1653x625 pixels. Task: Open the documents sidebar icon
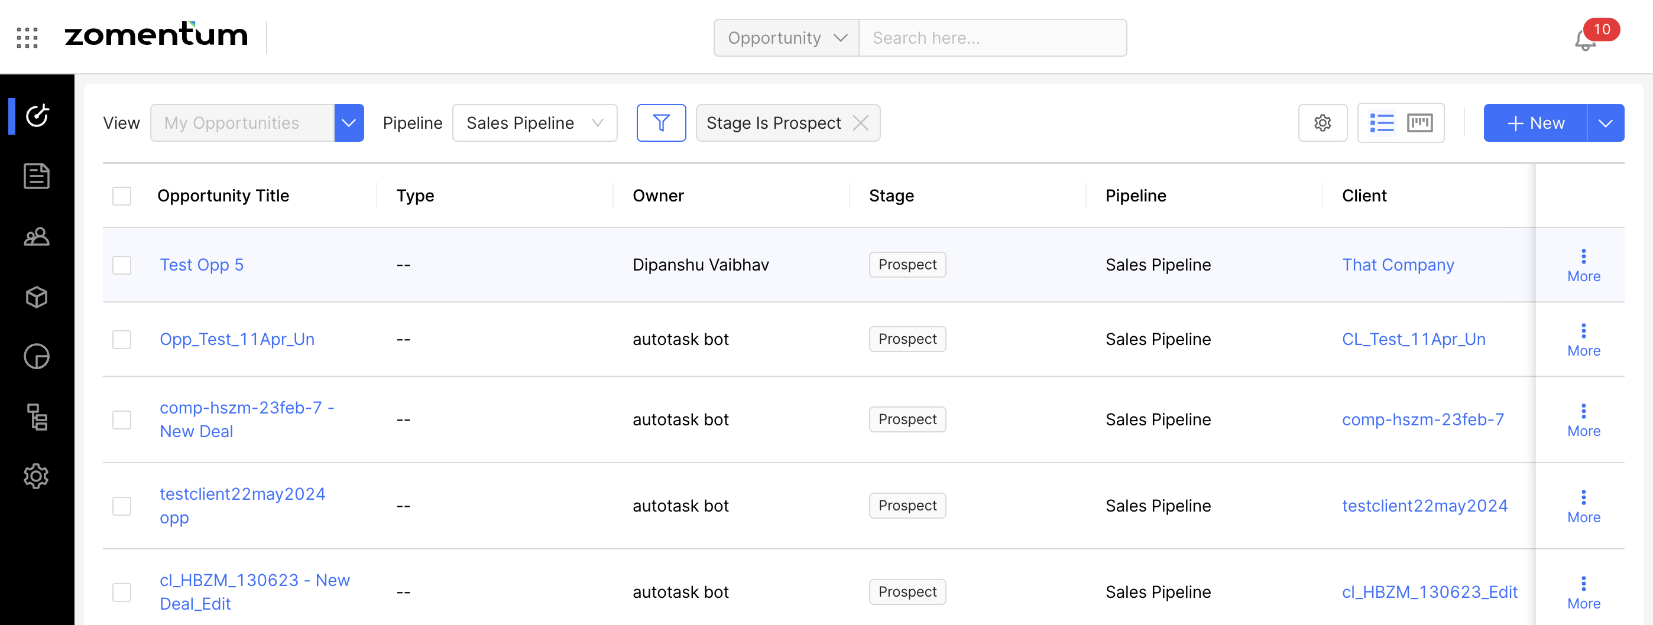click(x=37, y=175)
